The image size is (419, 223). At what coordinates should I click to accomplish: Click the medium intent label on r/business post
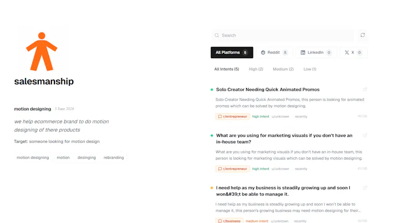pyautogui.click(x=257, y=221)
